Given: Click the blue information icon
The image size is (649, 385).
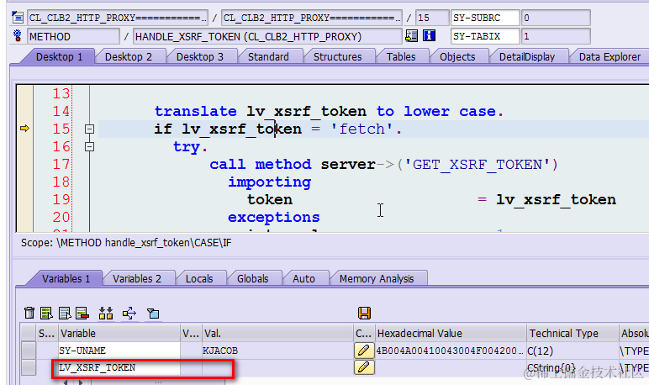Looking at the screenshot, I should pos(430,36).
